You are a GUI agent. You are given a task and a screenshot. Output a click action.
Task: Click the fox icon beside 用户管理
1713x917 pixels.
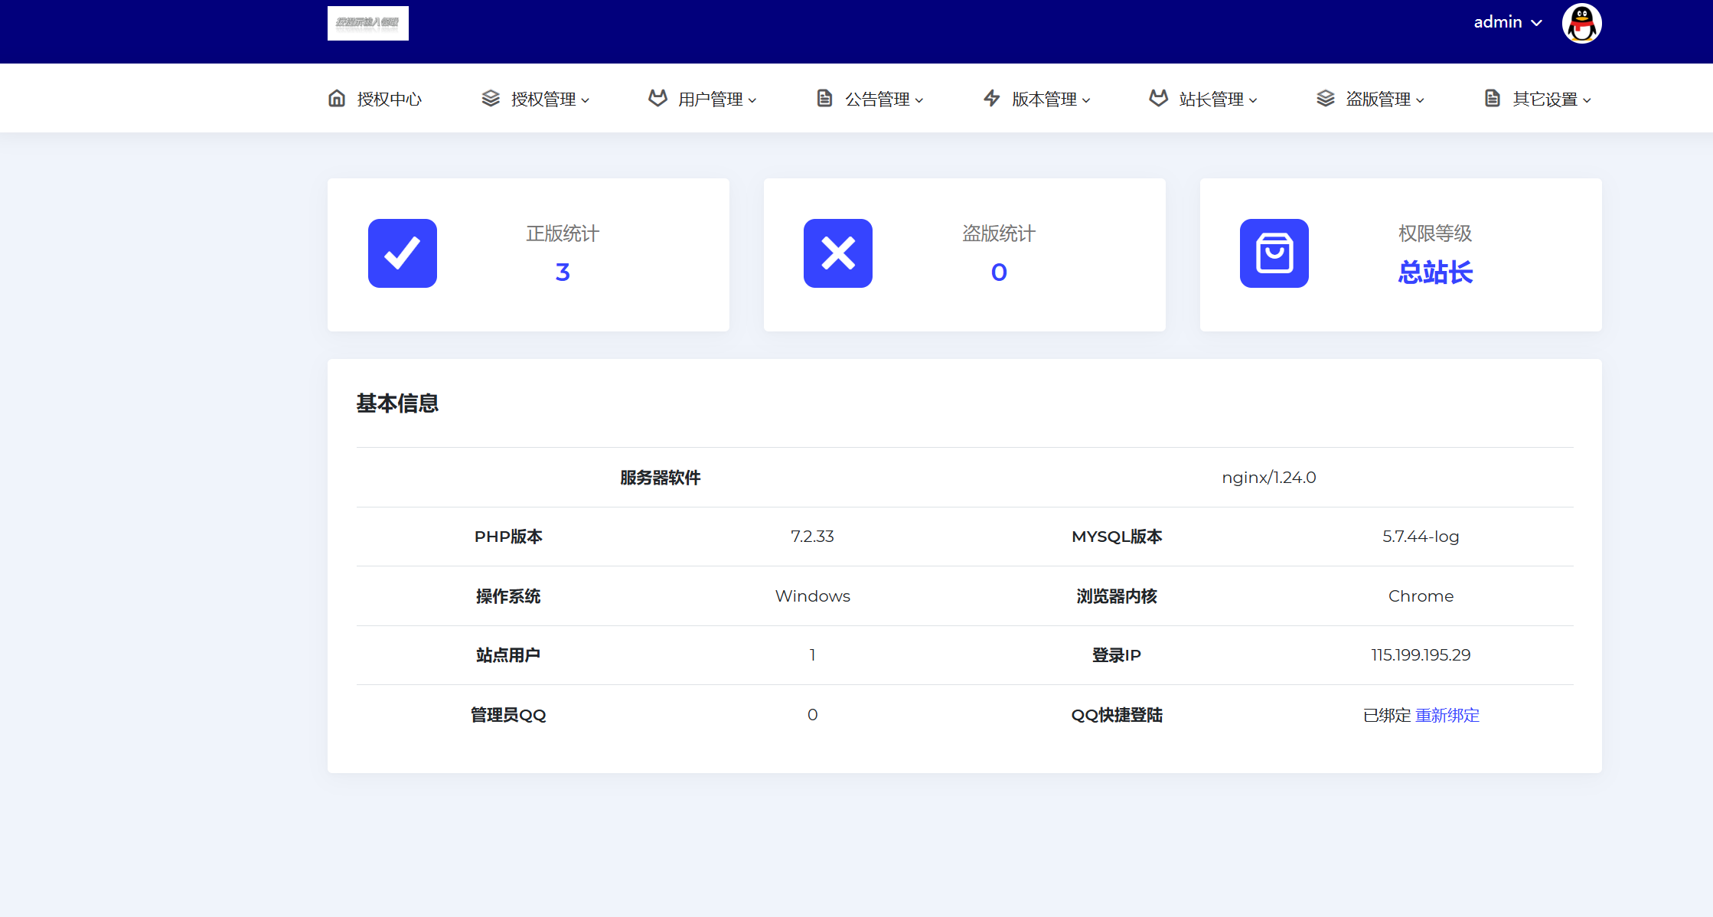tap(657, 98)
